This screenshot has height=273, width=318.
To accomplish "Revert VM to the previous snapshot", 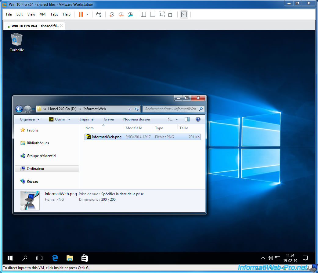I will [121, 14].
